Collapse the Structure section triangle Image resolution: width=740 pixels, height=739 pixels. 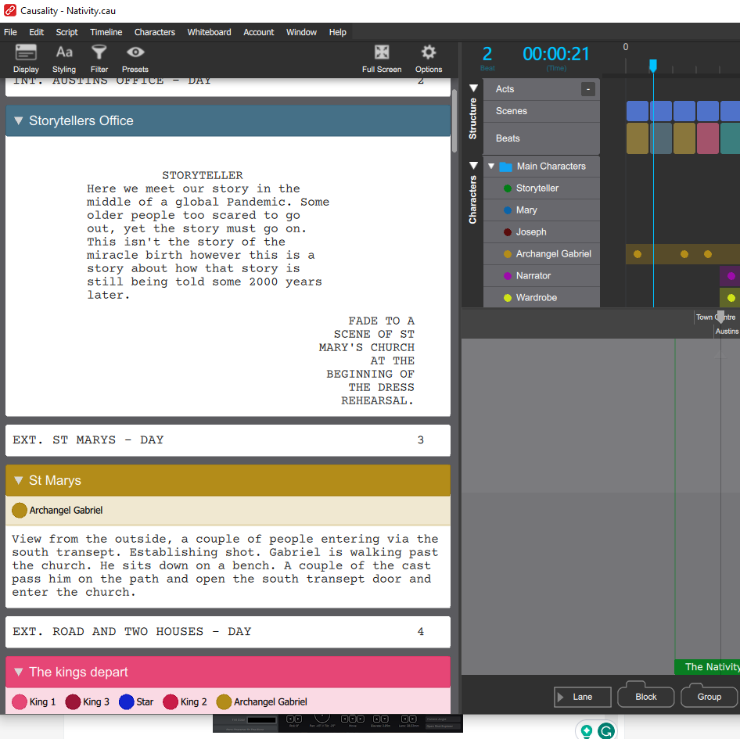click(x=473, y=88)
